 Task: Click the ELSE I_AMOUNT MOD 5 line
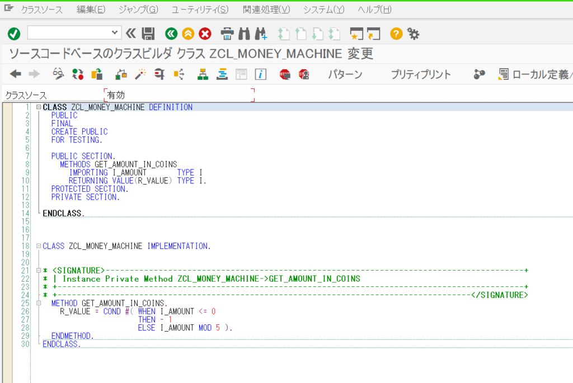pyautogui.click(x=185, y=328)
